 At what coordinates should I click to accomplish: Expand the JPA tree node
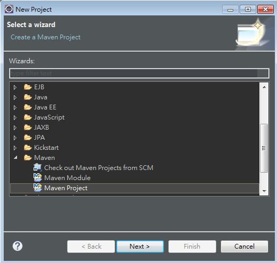point(15,138)
